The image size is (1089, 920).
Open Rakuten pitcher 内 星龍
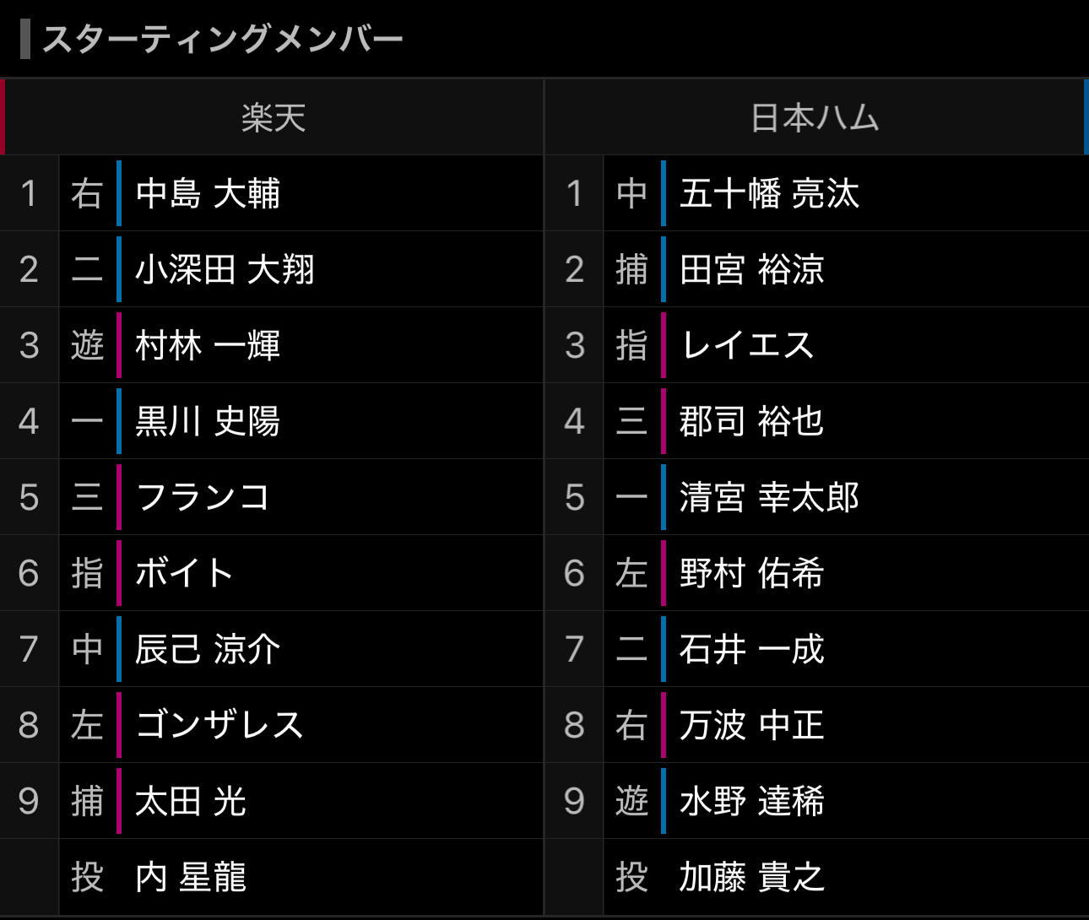click(x=191, y=877)
